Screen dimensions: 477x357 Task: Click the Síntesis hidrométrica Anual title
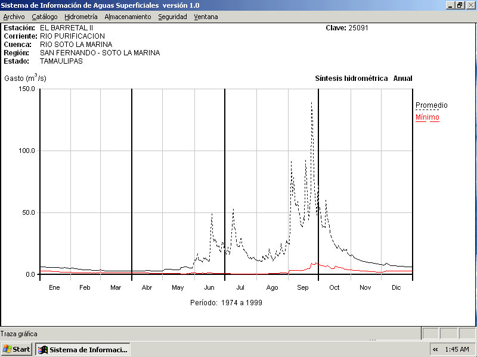point(363,79)
